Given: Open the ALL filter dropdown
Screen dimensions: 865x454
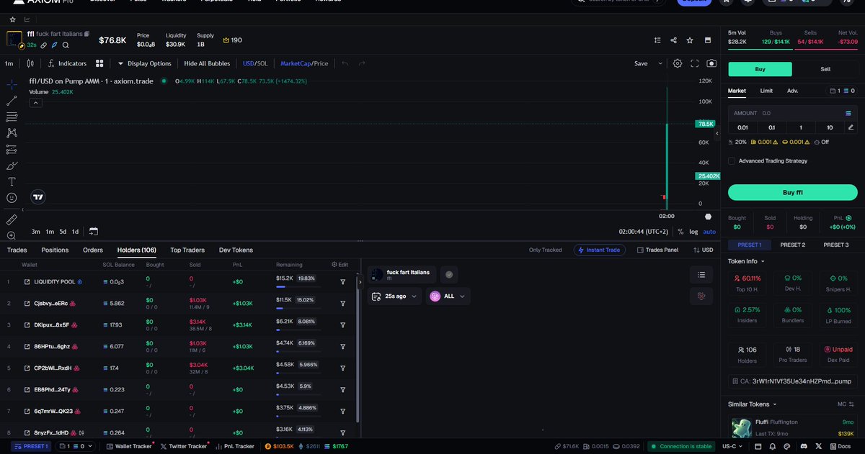Looking at the screenshot, I should click(x=448, y=296).
